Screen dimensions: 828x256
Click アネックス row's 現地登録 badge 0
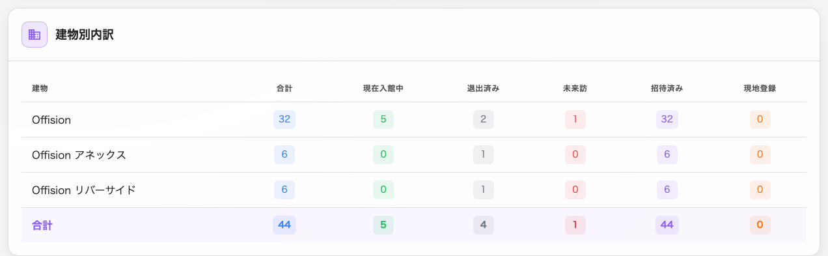click(x=760, y=154)
